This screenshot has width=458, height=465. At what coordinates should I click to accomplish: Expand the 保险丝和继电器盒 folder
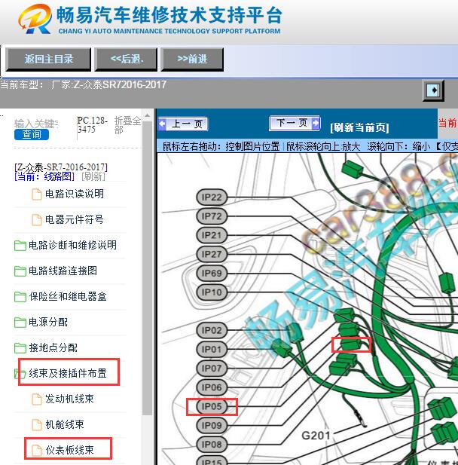(x=68, y=296)
